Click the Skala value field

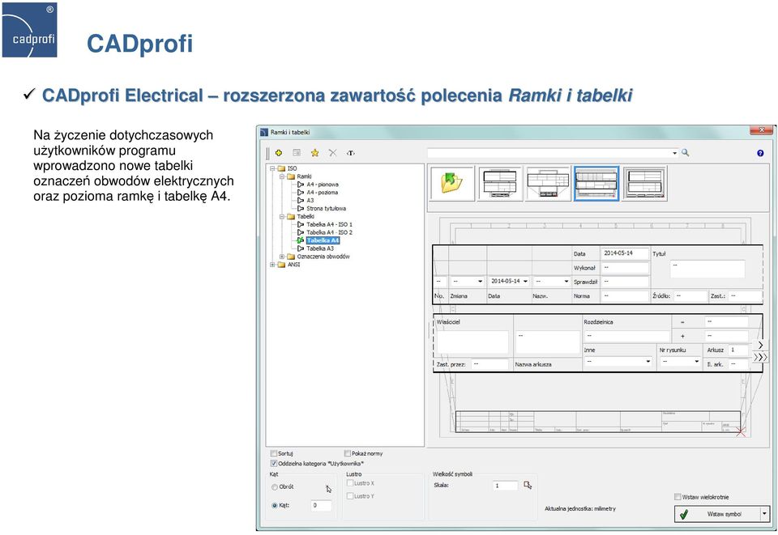tap(505, 486)
